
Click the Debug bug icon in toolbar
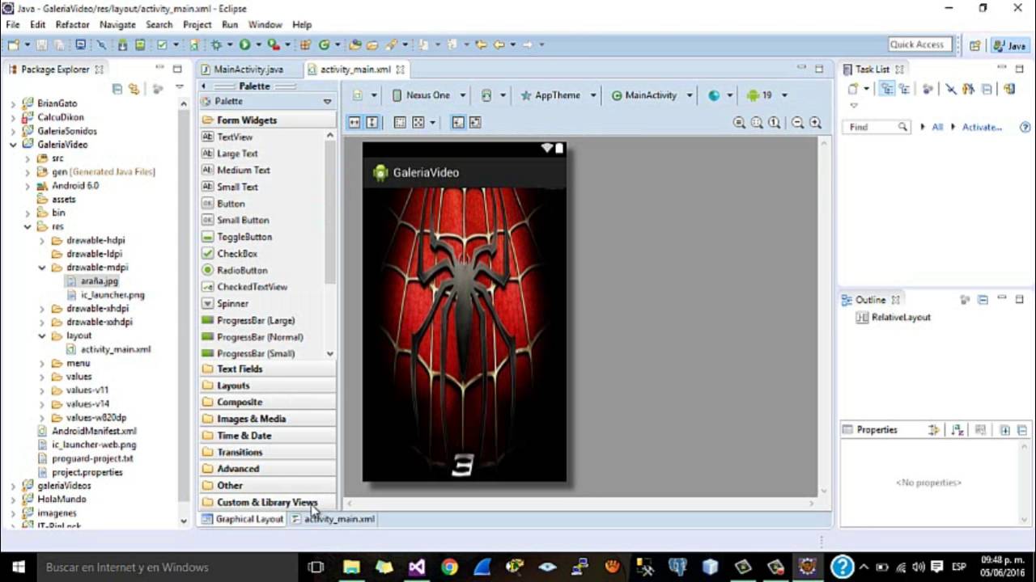coord(216,44)
